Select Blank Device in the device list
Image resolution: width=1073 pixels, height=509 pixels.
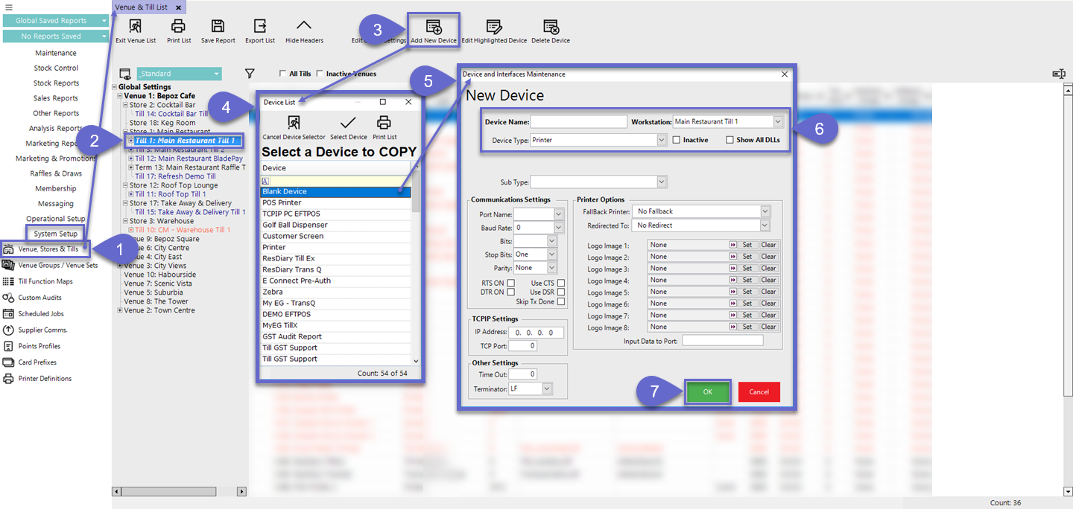[x=335, y=191]
